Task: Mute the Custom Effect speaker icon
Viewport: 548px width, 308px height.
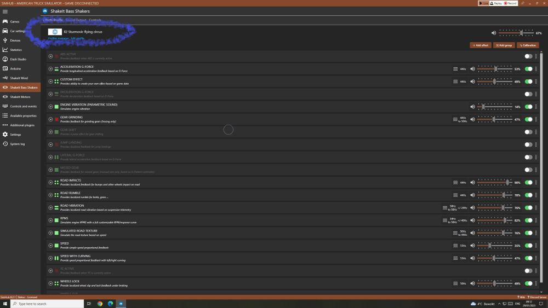Action: (472, 82)
